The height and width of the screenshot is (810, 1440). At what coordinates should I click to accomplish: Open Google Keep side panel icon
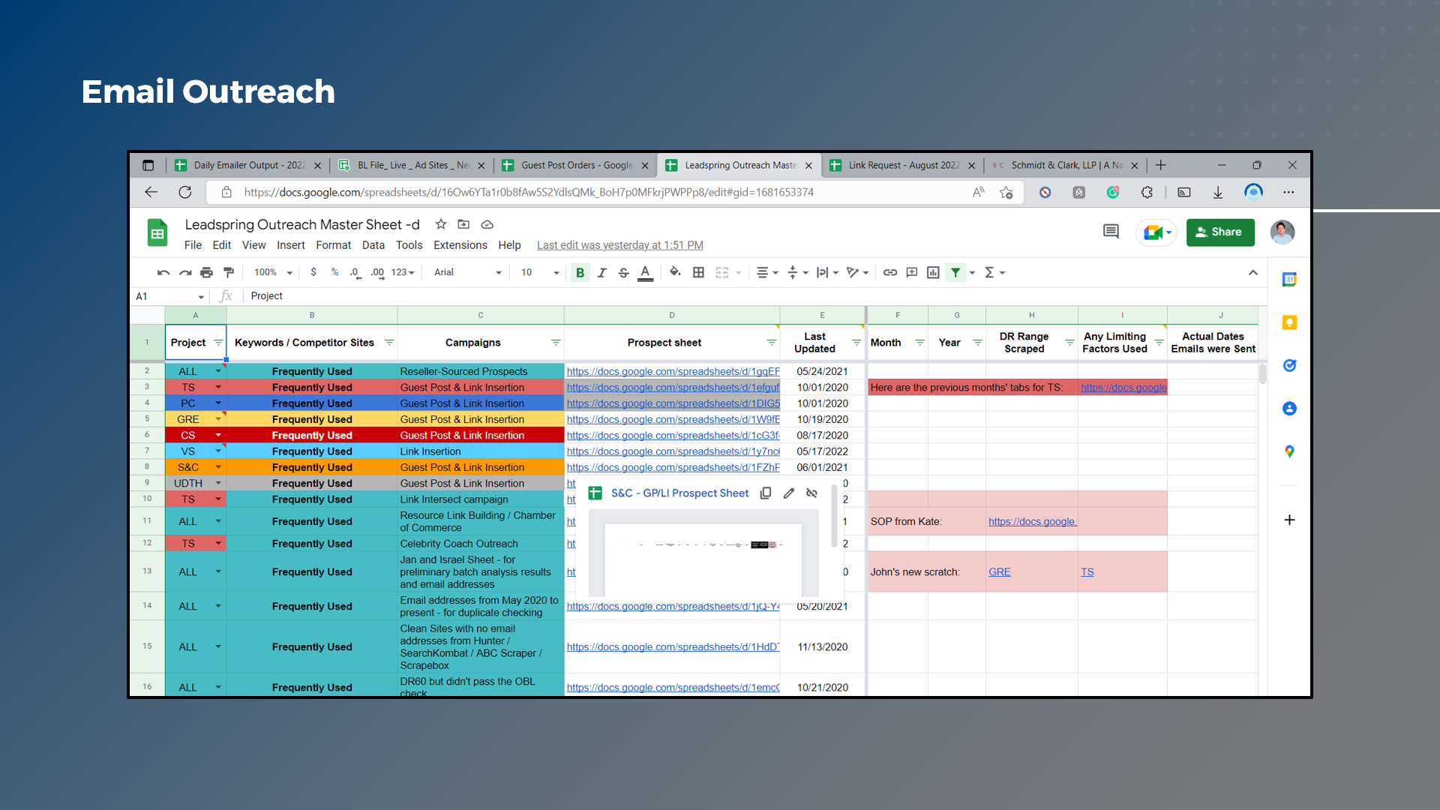(1289, 322)
